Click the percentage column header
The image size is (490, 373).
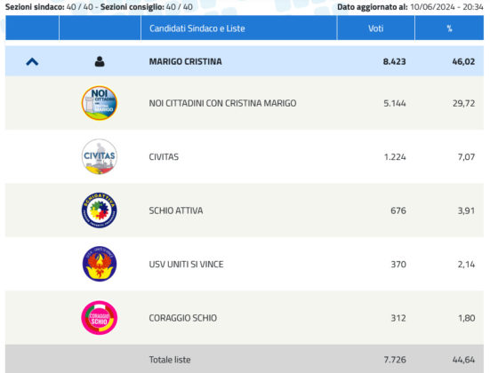[x=449, y=28]
